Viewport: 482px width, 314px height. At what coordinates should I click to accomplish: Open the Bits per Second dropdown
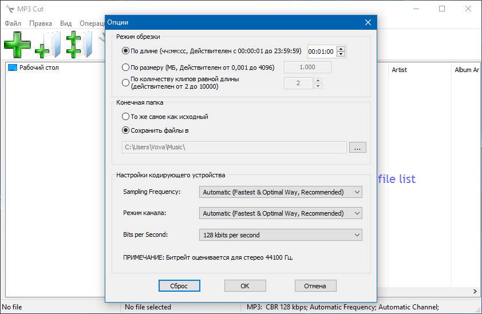tap(280, 235)
